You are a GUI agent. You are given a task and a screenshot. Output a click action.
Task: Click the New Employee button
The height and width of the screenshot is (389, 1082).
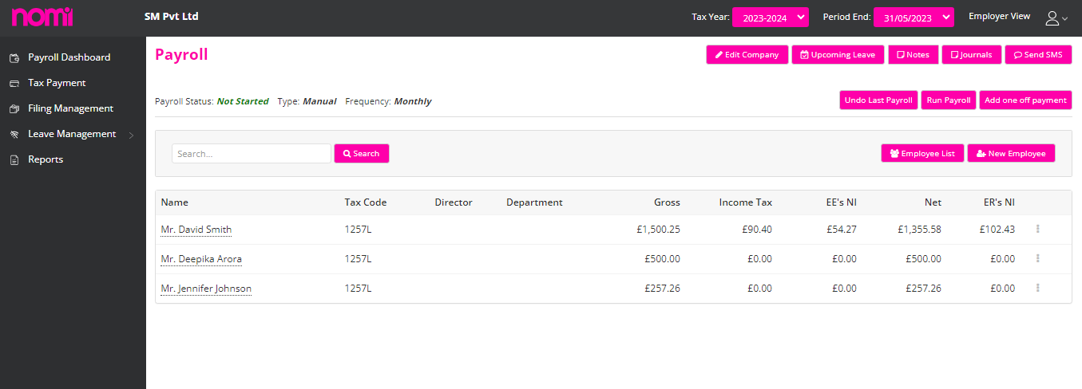point(1011,153)
